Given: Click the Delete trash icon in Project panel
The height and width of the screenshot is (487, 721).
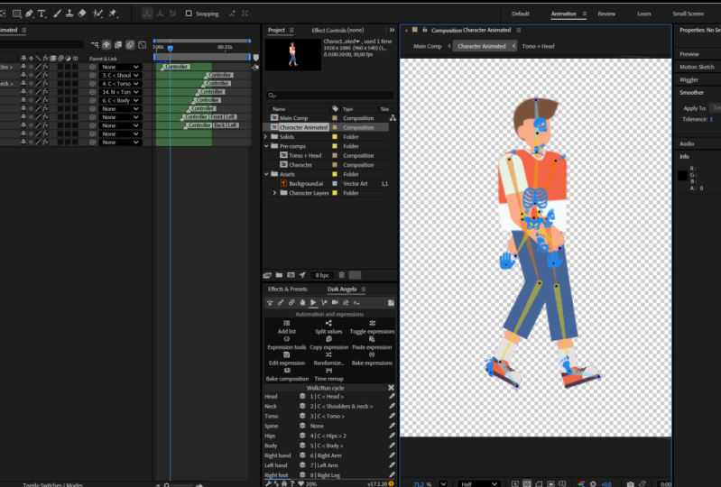Looking at the screenshot, I should tap(342, 275).
